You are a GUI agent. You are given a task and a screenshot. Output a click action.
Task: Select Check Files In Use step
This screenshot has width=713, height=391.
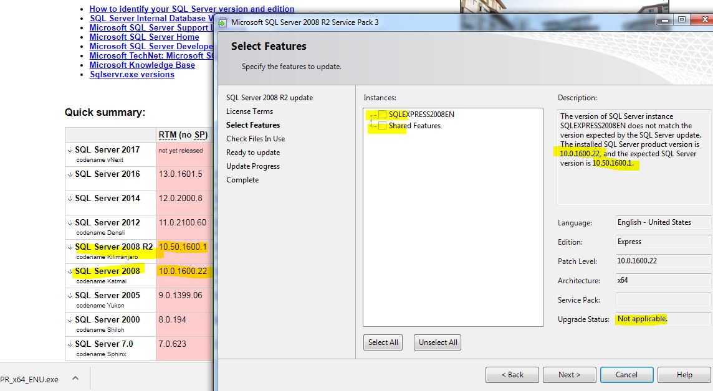[x=256, y=139]
